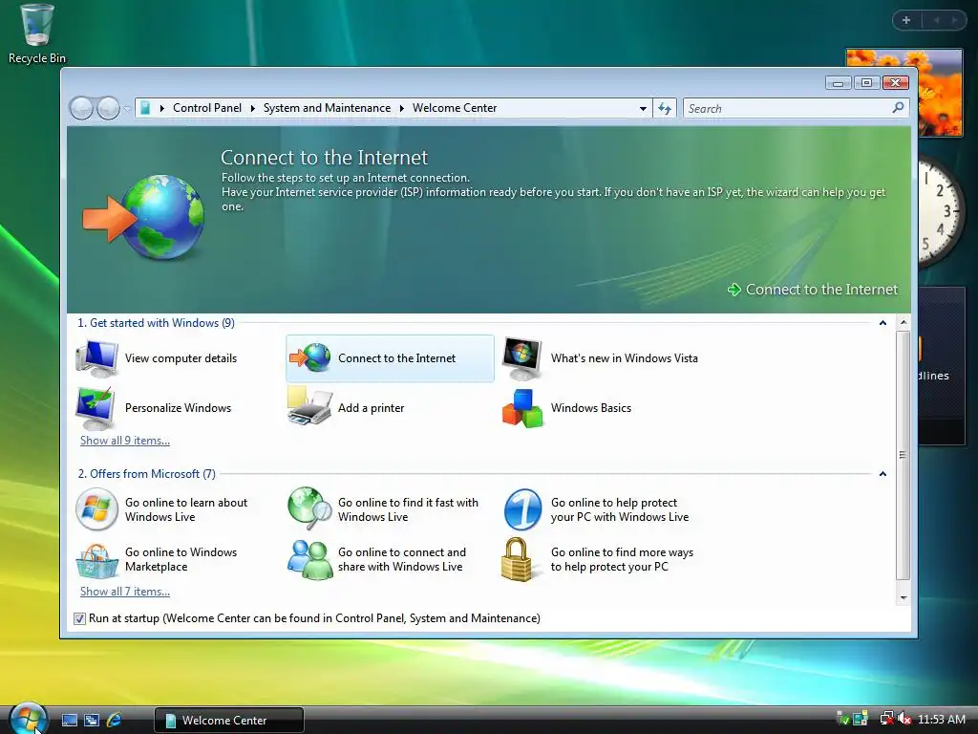
Task: Click the Connect to the Internet banner link
Action: [x=813, y=290]
